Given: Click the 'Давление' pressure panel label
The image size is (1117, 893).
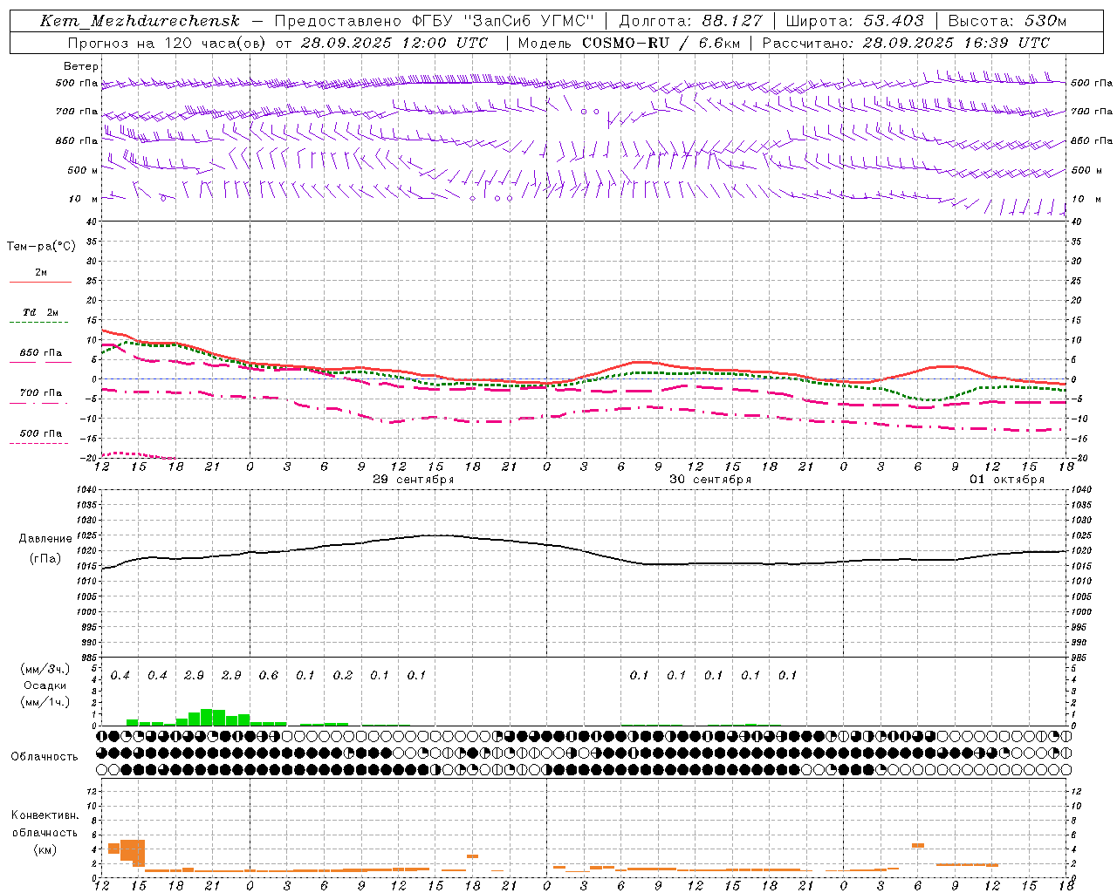Looking at the screenshot, I should (x=45, y=539).
